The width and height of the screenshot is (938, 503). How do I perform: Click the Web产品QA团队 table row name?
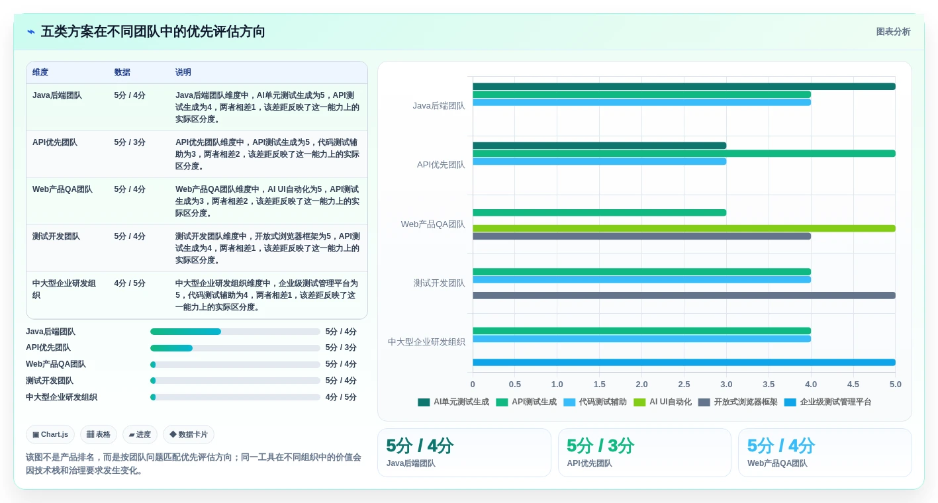[62, 189]
